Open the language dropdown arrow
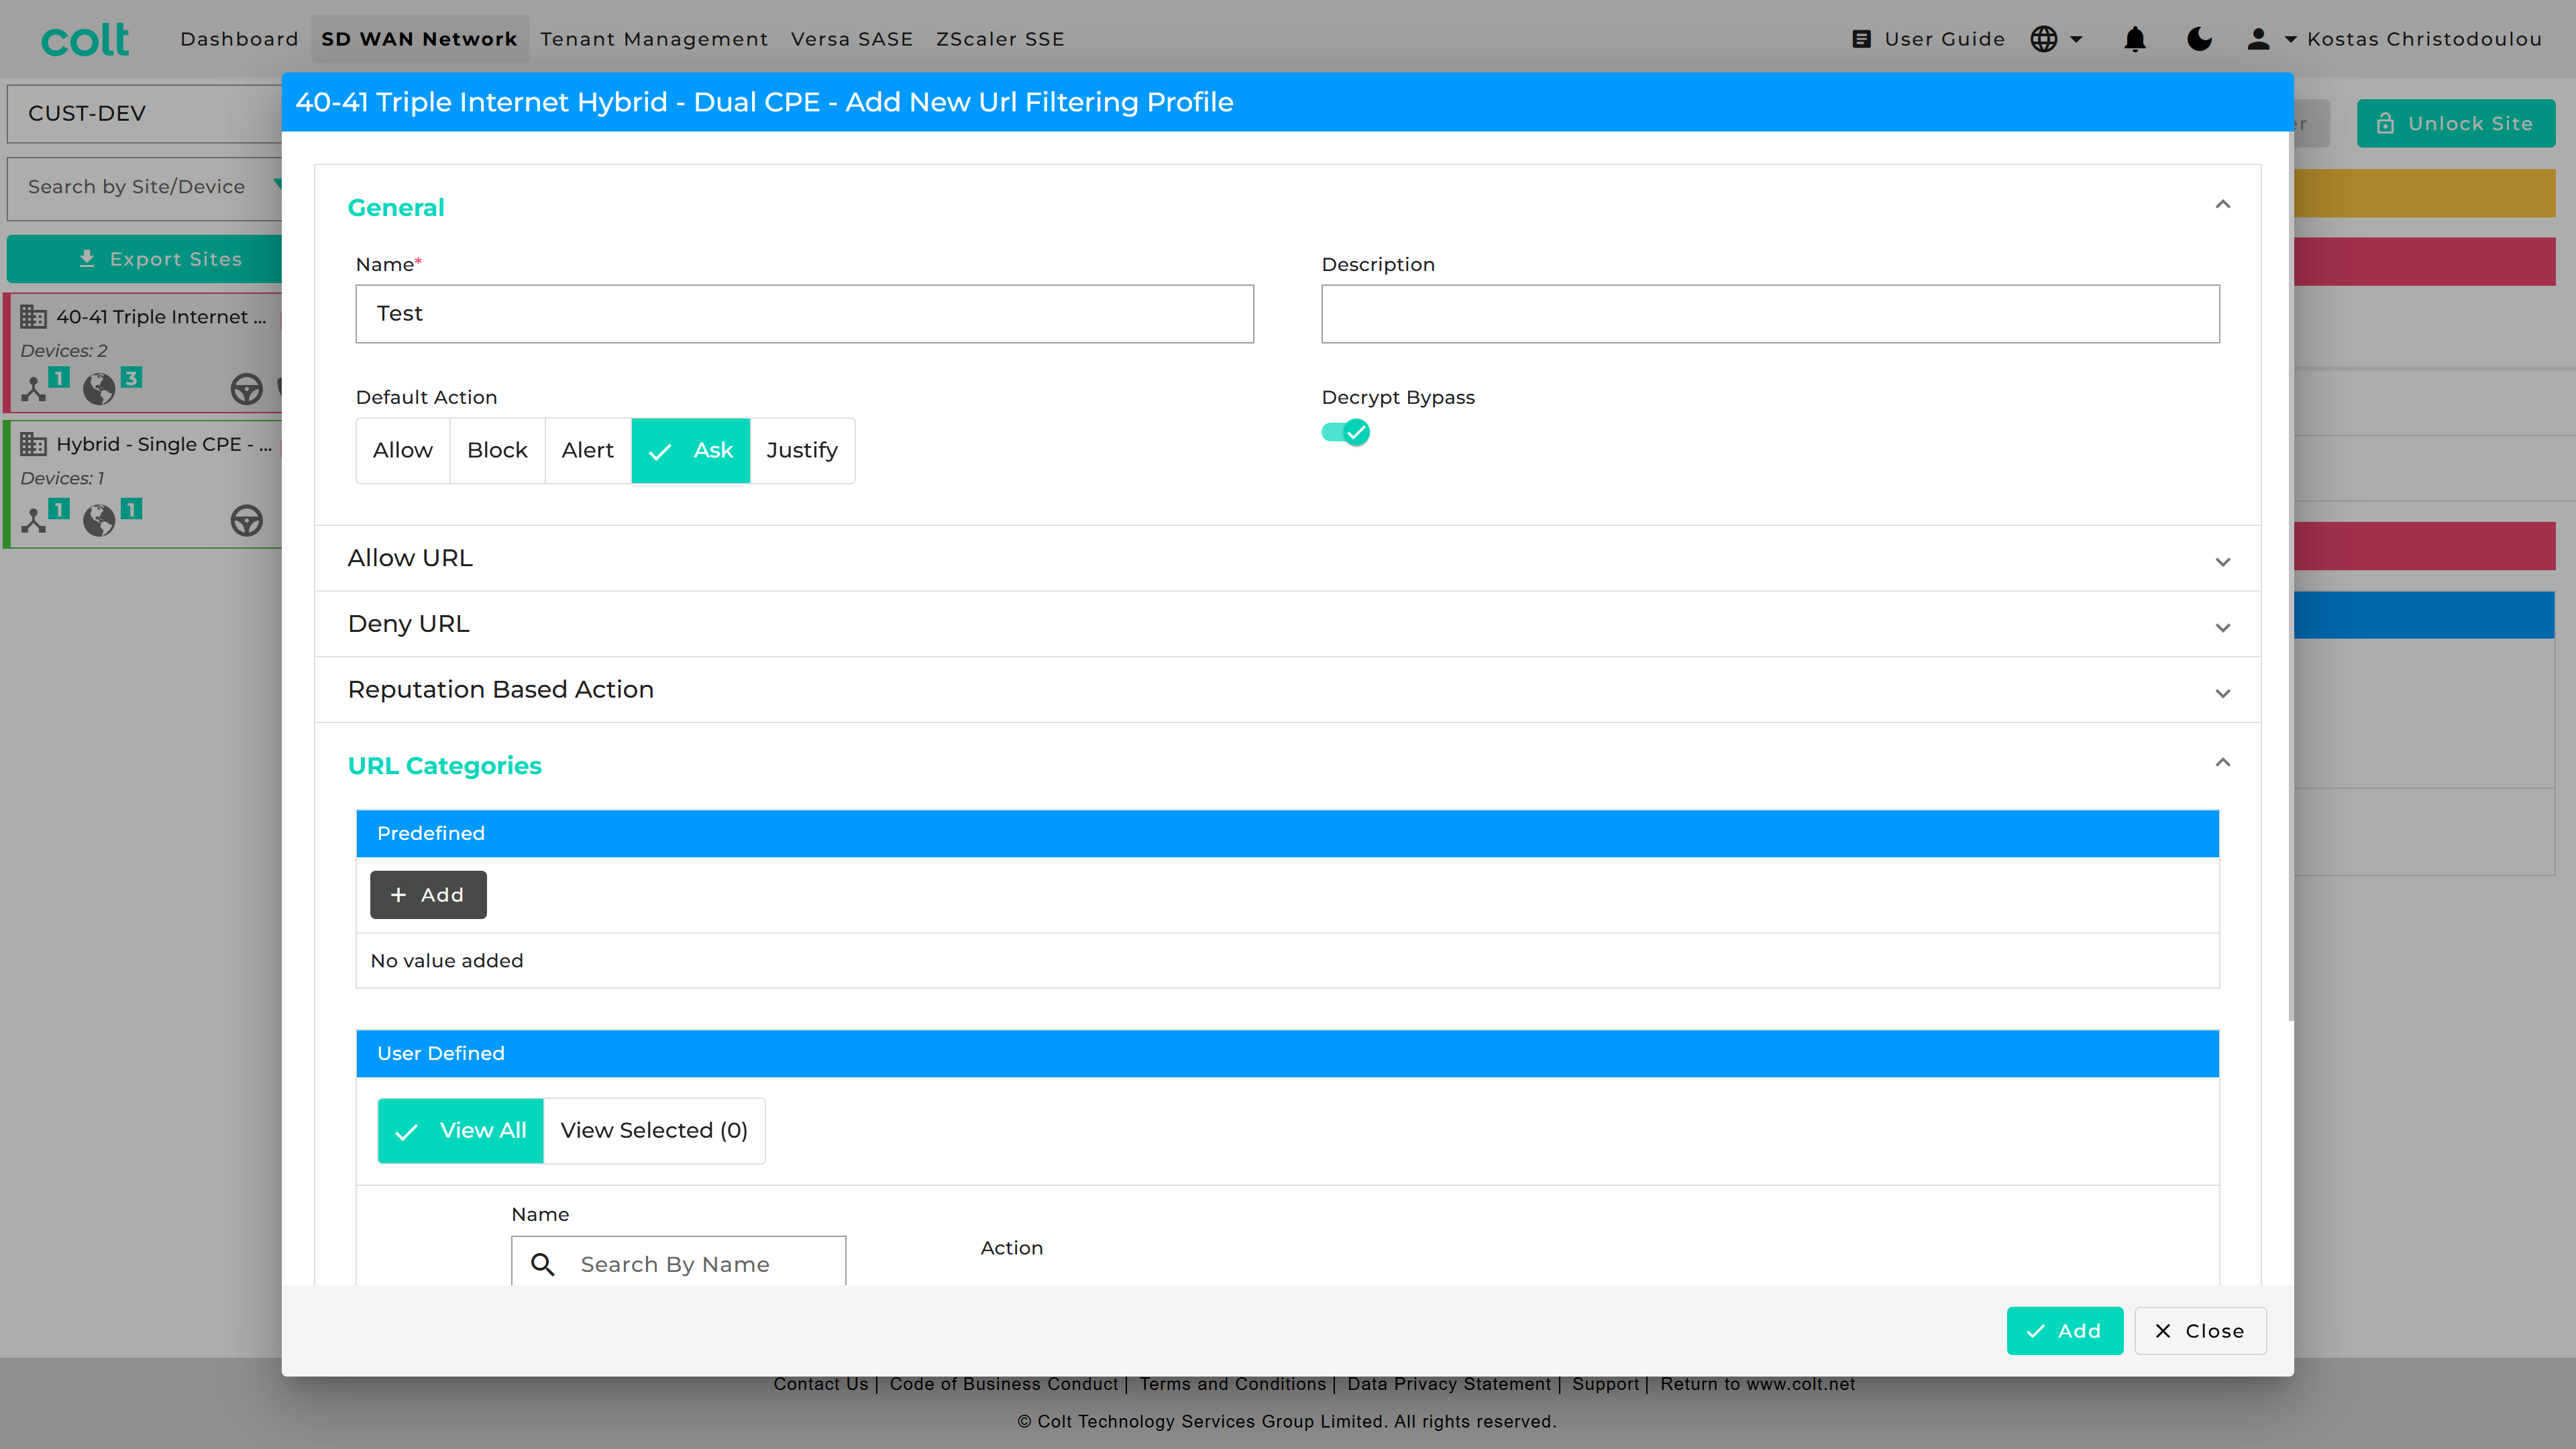The image size is (2576, 1449). [2076, 39]
